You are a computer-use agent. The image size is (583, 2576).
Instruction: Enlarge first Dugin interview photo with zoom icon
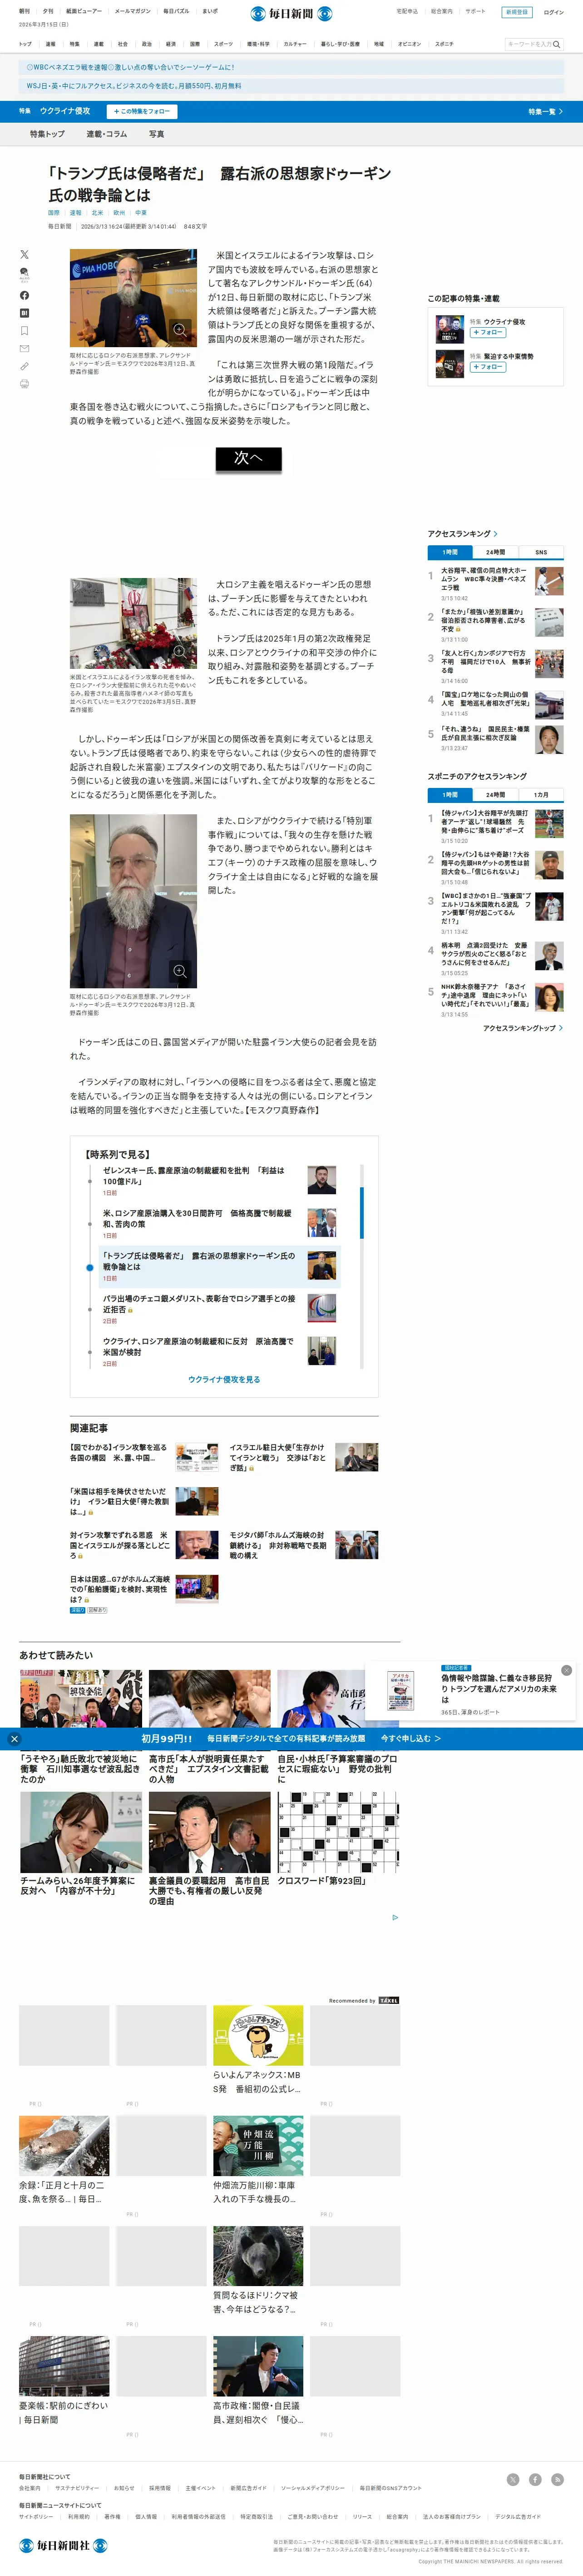180,330
